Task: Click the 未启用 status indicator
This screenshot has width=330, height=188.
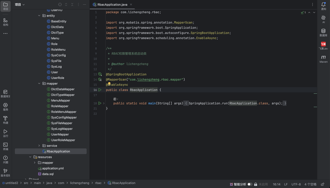Action: click(263, 184)
